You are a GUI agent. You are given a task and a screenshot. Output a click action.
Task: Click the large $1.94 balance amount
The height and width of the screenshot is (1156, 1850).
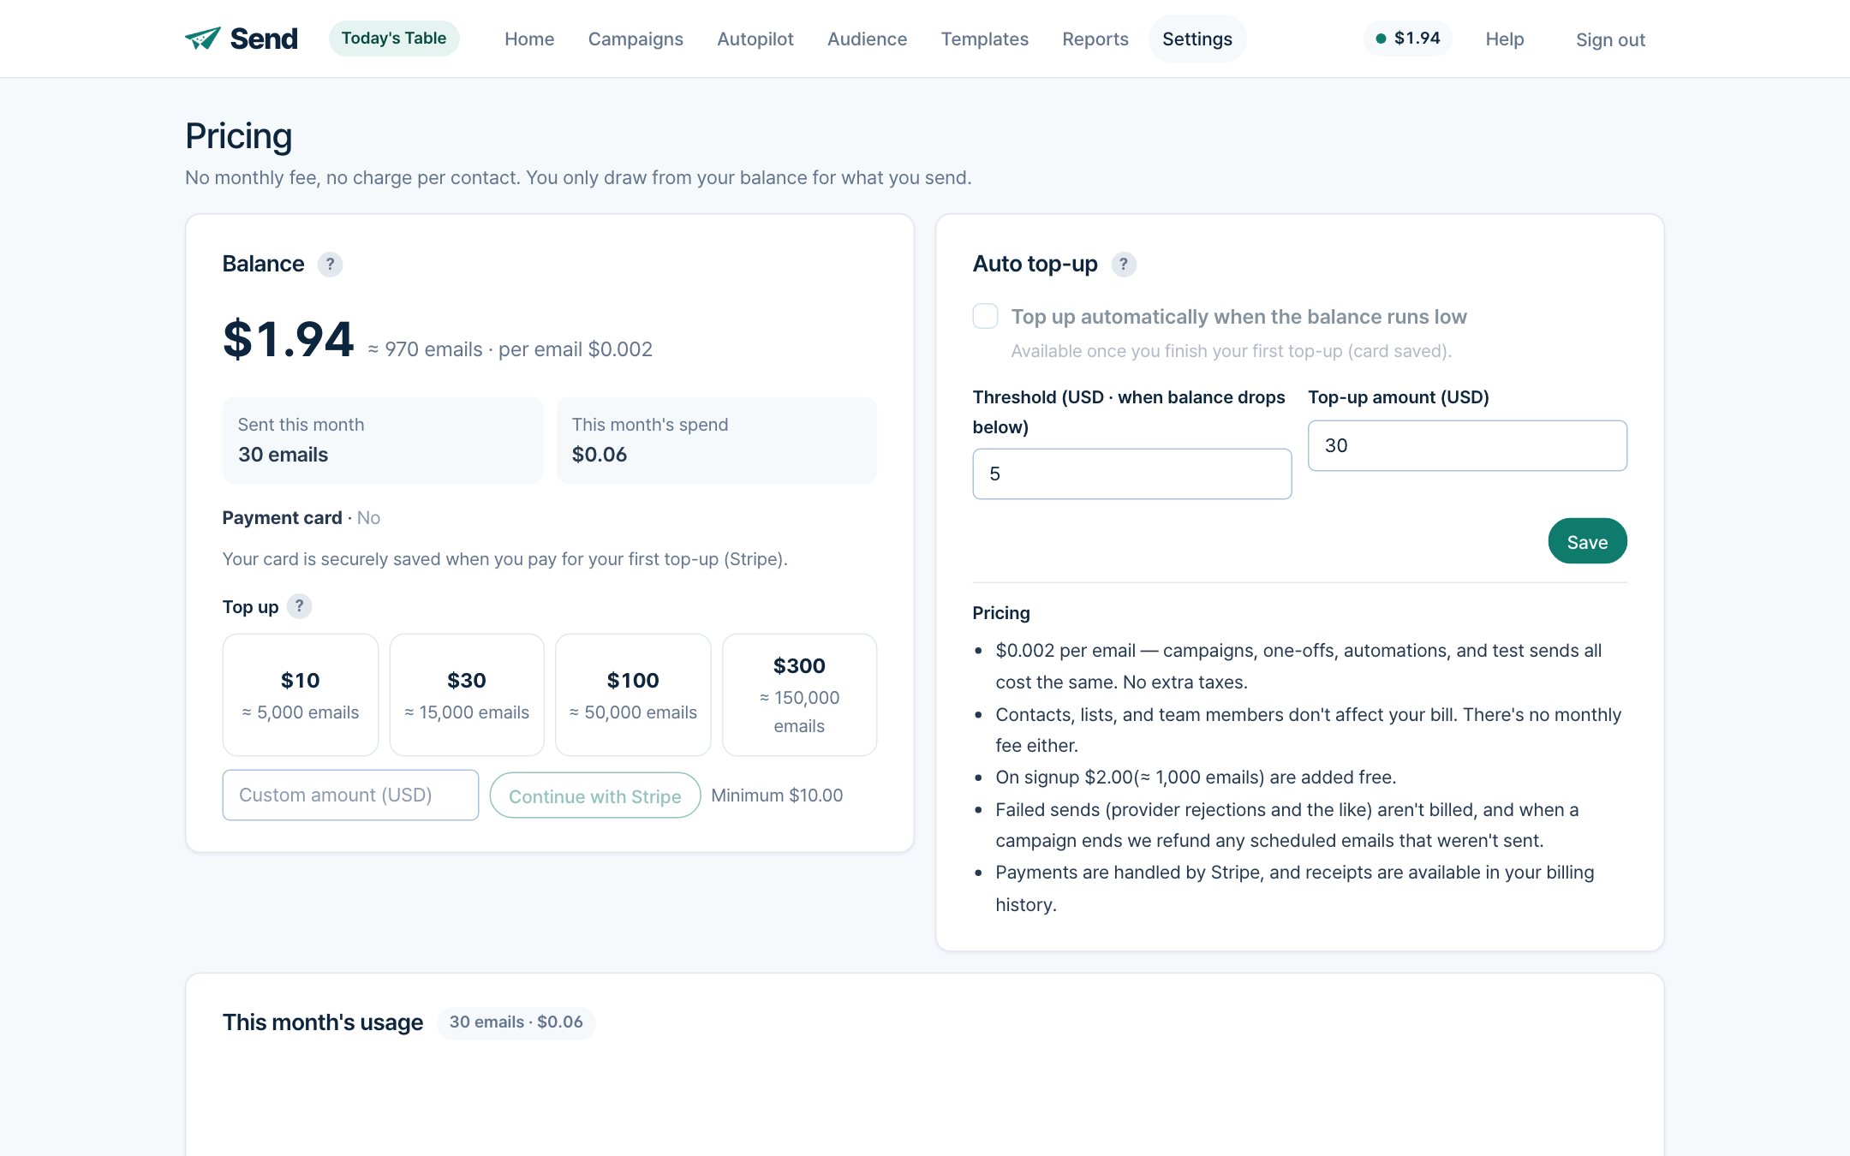pyautogui.click(x=289, y=339)
